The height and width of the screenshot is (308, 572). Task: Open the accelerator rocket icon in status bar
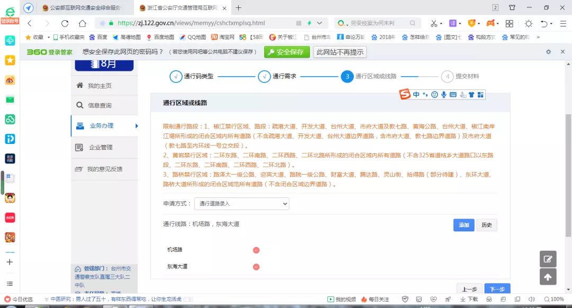[448, 299]
